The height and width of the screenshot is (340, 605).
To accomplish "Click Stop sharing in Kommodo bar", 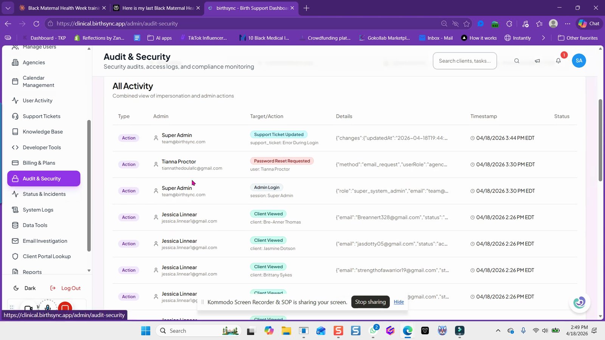I will coord(370,302).
